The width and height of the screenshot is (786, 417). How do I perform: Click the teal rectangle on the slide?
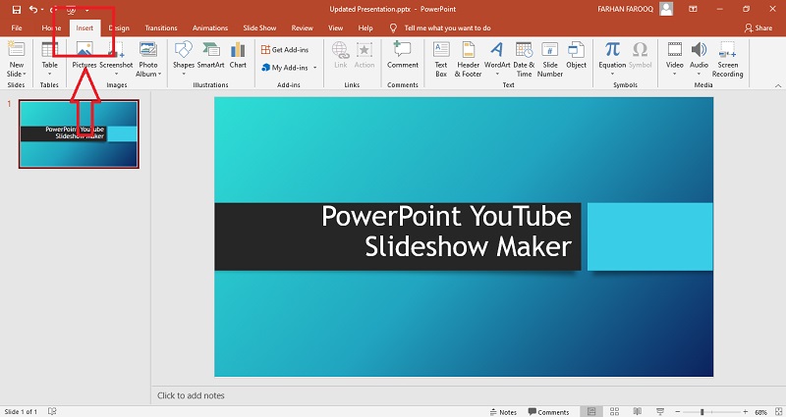[x=649, y=236]
